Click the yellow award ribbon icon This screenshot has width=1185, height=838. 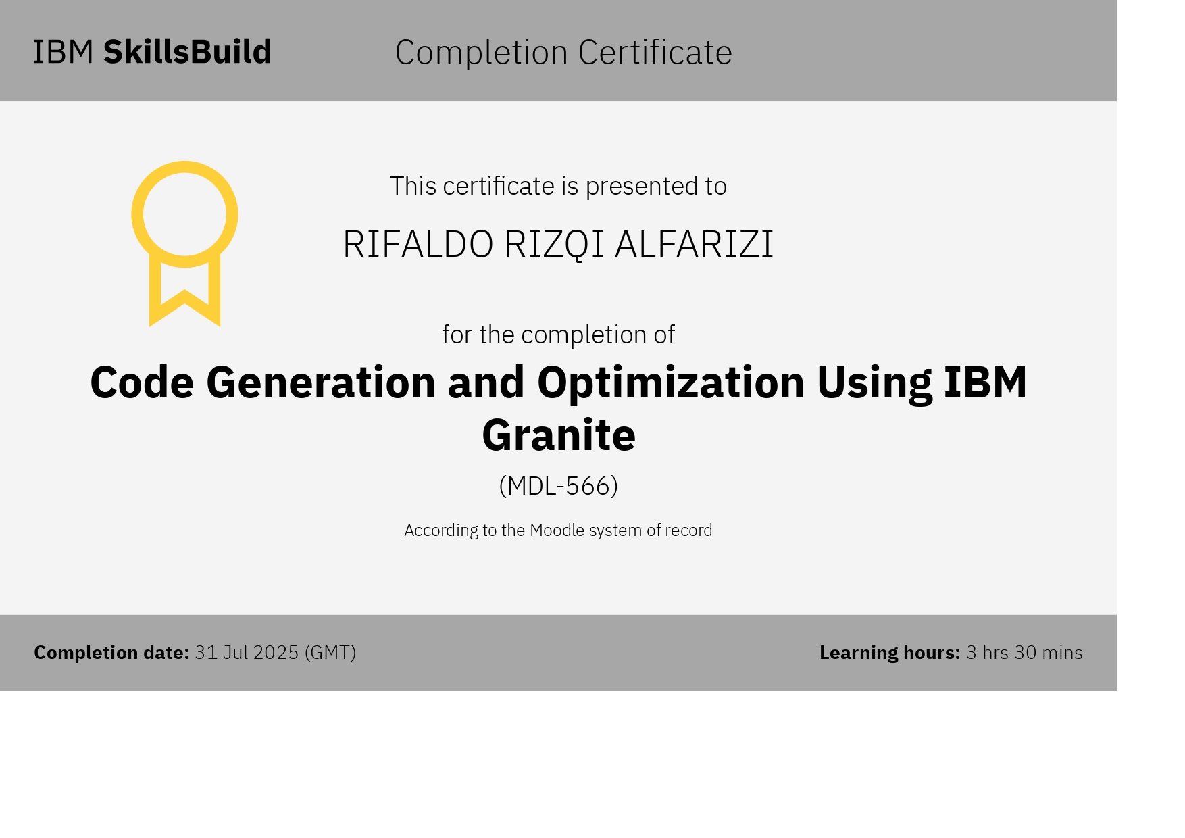tap(184, 243)
